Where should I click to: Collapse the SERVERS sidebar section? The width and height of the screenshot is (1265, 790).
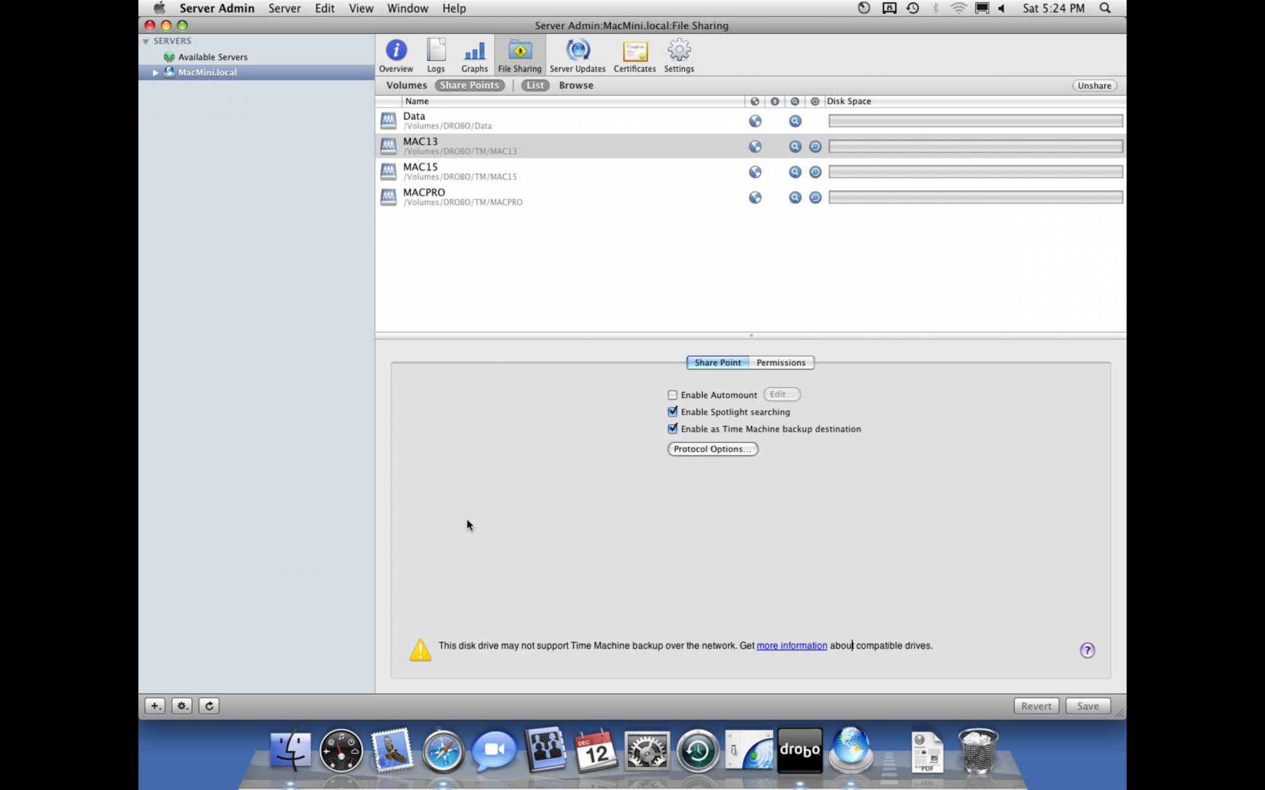(x=146, y=41)
